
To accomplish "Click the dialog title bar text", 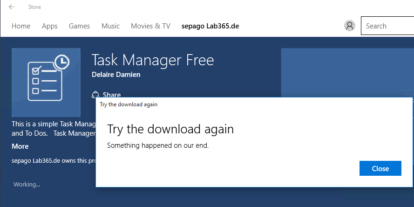I will (x=129, y=104).
